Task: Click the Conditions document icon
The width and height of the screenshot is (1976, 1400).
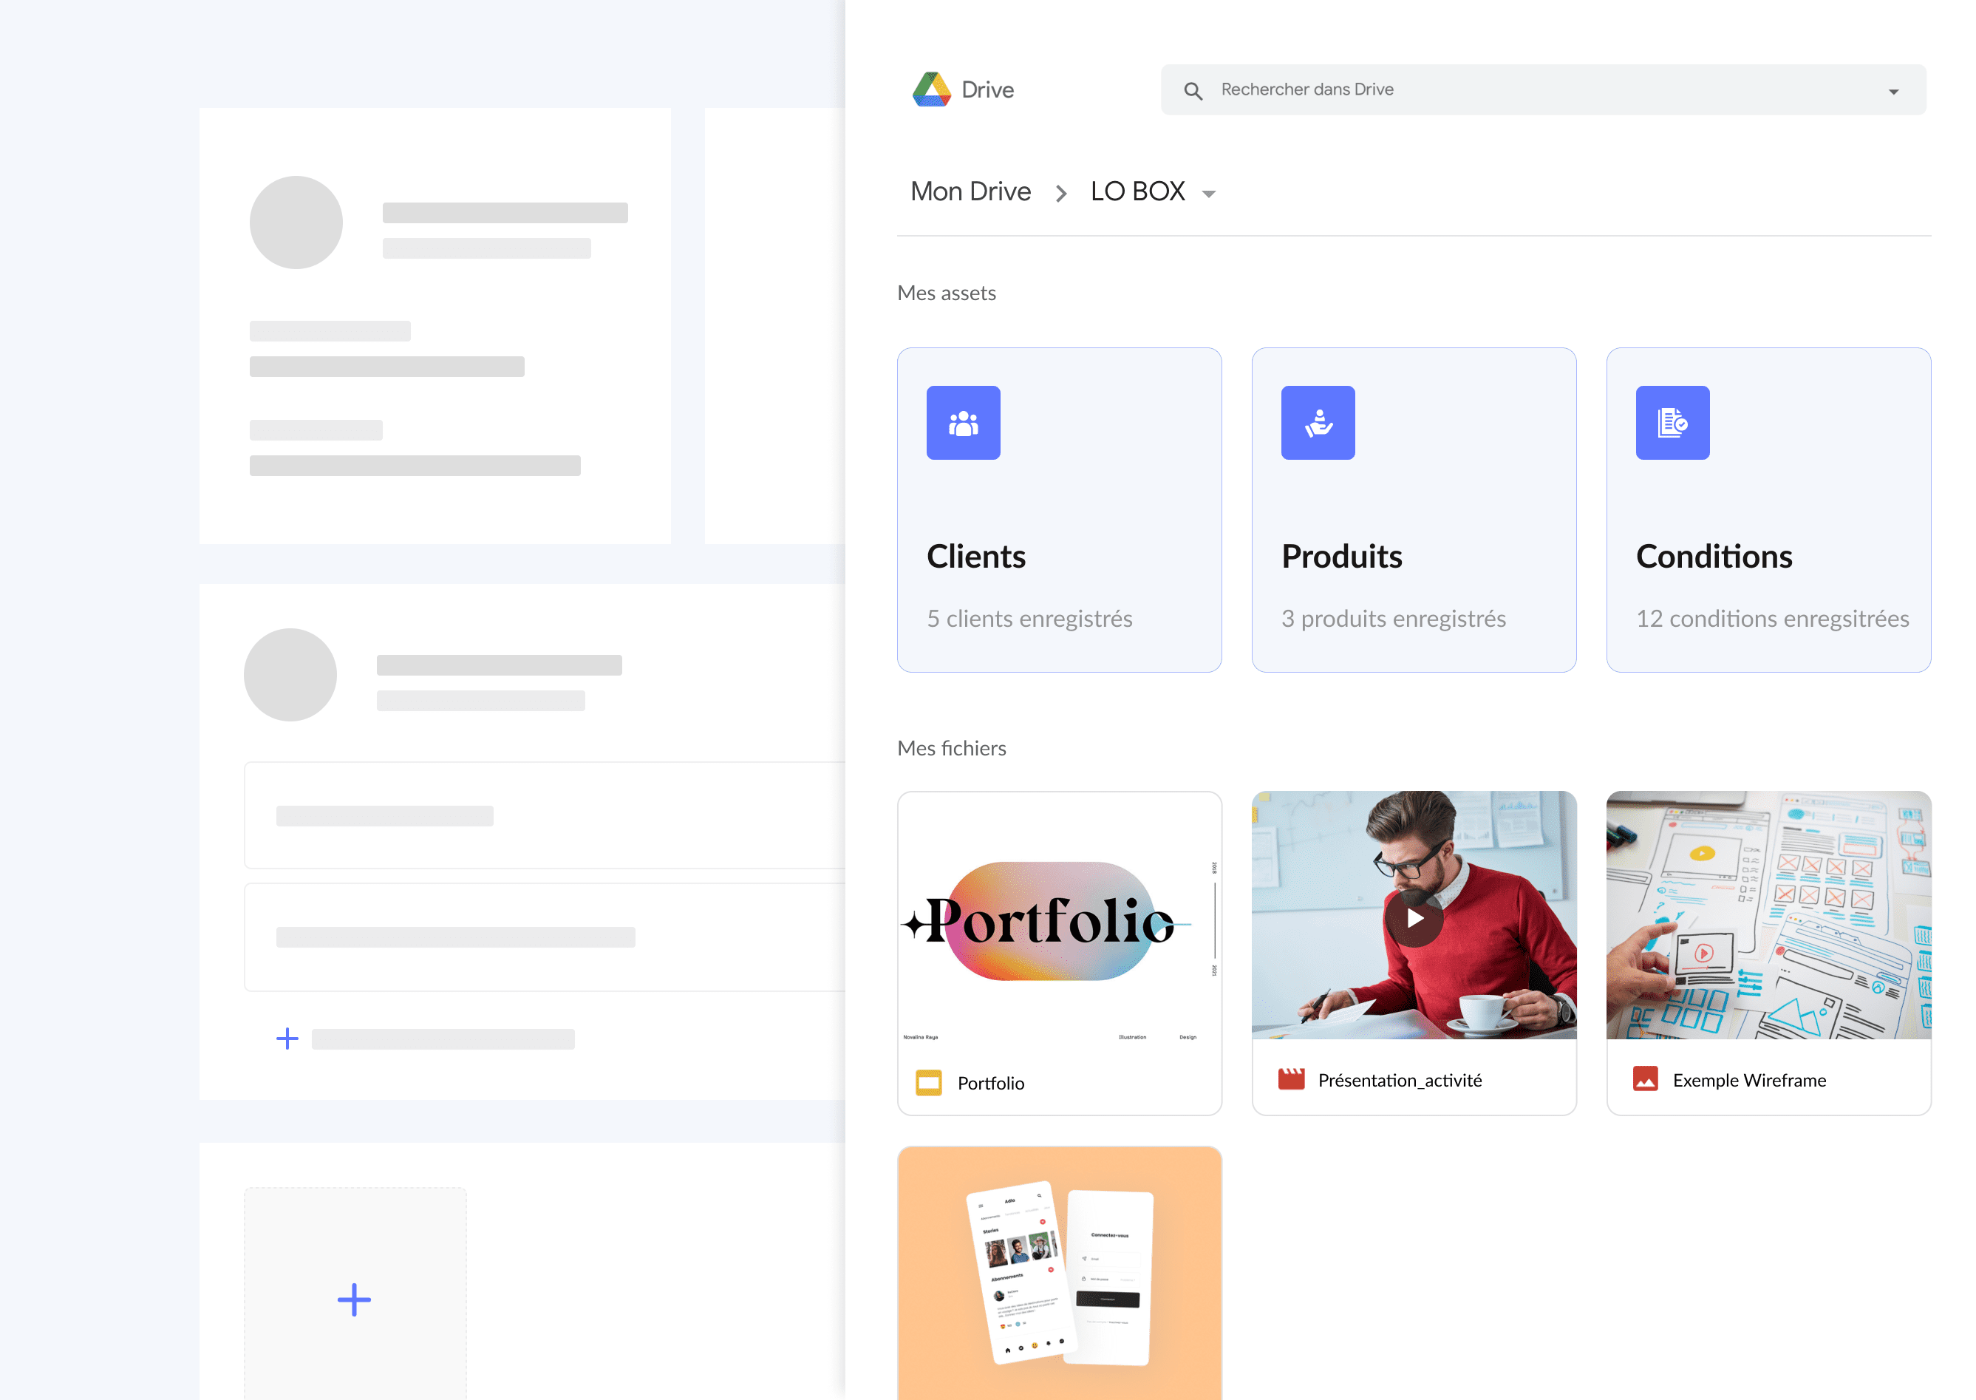Action: click(1672, 422)
